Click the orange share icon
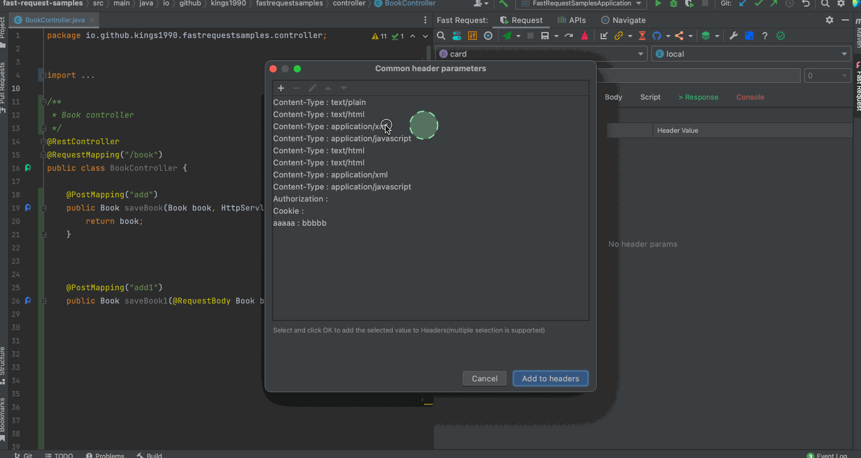Image resolution: width=861 pixels, height=458 pixels. [679, 36]
